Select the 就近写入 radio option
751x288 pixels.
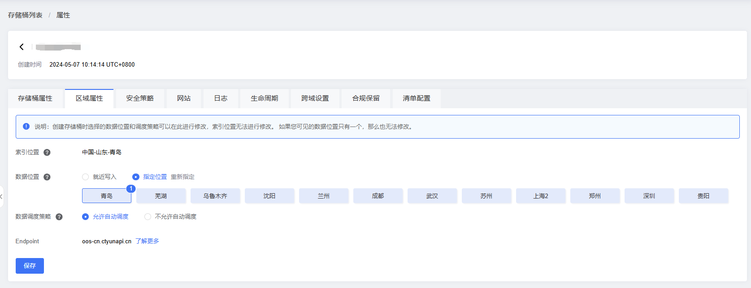click(x=85, y=177)
